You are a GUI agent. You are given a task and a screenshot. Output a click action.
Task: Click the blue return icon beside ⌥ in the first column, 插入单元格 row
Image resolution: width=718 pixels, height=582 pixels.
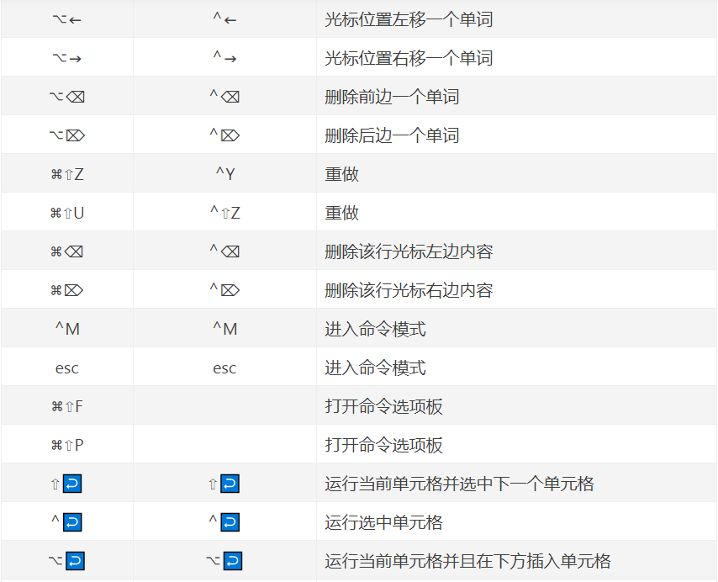coord(75,561)
